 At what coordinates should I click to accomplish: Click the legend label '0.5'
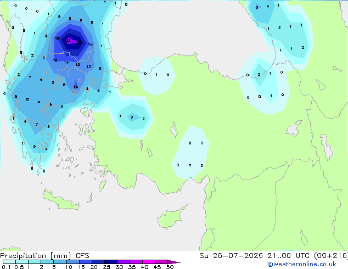tap(19, 267)
